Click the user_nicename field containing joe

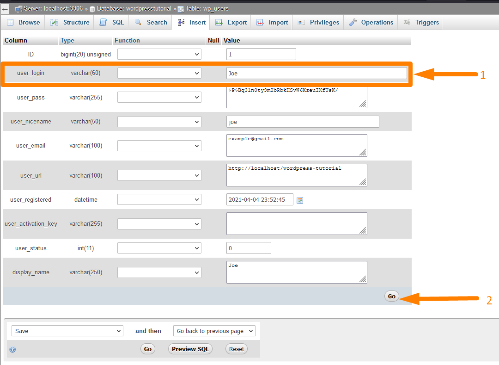[303, 122]
